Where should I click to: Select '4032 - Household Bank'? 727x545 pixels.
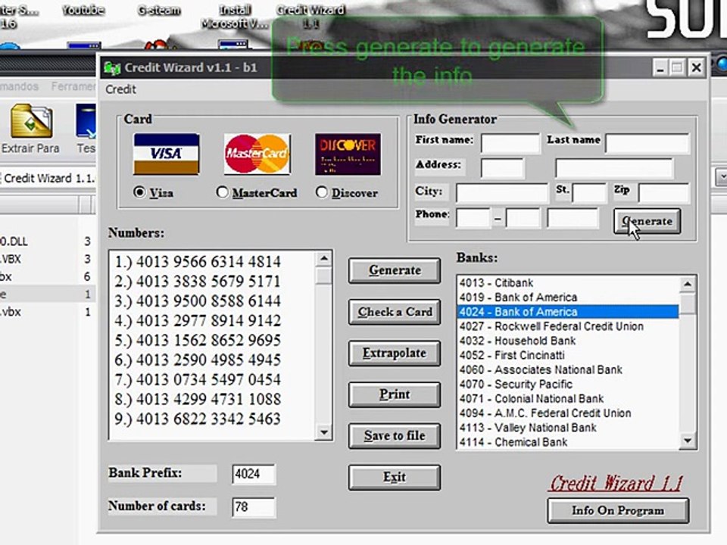point(567,341)
